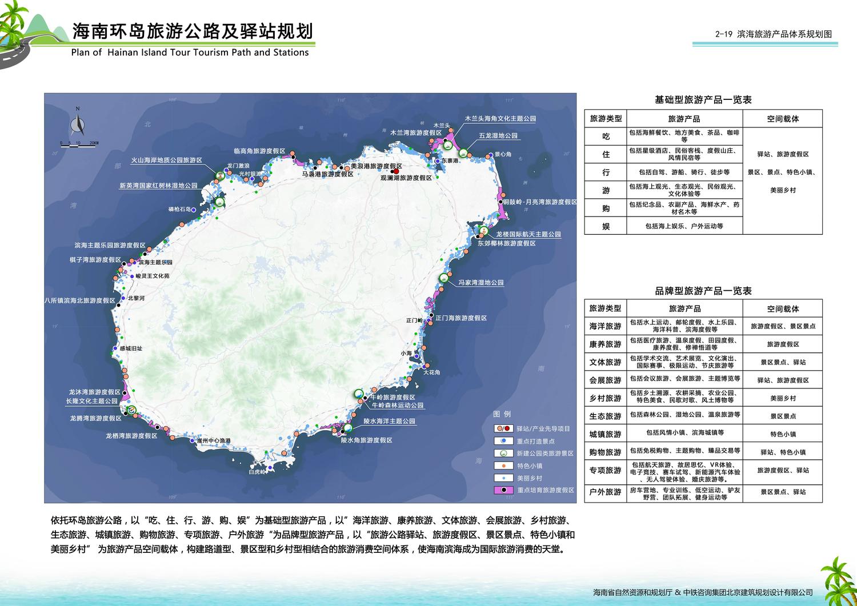This screenshot has height=606, width=857.
Task: Click the heading 品牌型旅游产品一览表
Action: point(703,291)
